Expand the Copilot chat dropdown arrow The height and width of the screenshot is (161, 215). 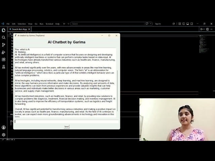click(150, 24)
